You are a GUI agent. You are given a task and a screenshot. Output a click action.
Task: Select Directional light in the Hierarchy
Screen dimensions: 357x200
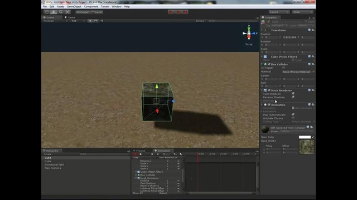point(54,164)
